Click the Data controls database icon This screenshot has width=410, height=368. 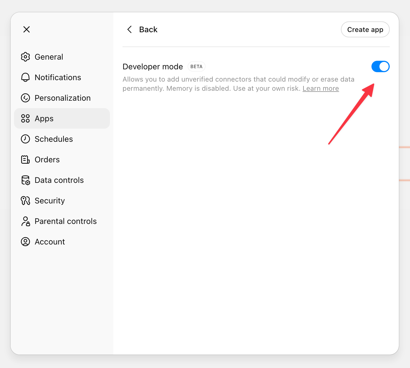tap(25, 180)
